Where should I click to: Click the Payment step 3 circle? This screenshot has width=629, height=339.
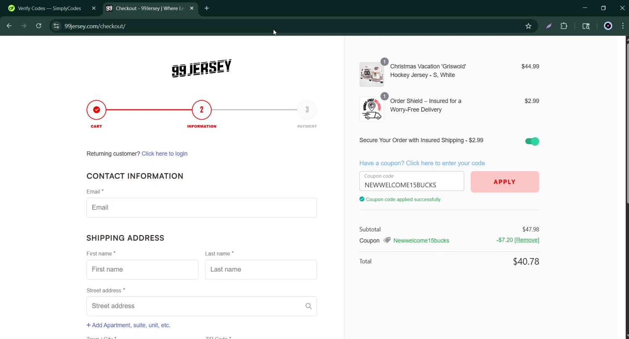click(x=307, y=110)
